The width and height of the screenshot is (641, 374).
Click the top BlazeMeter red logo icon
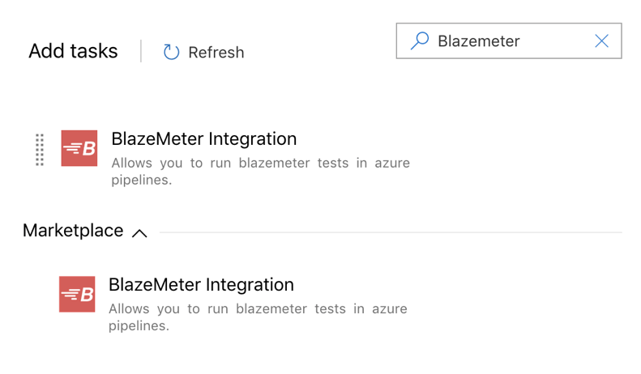click(79, 148)
